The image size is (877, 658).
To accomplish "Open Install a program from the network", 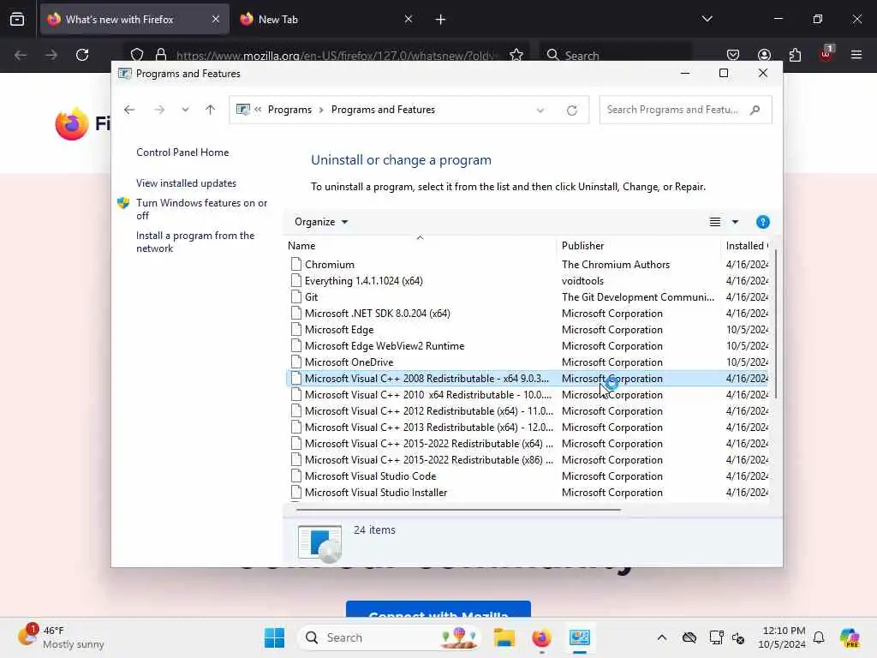I will [194, 242].
